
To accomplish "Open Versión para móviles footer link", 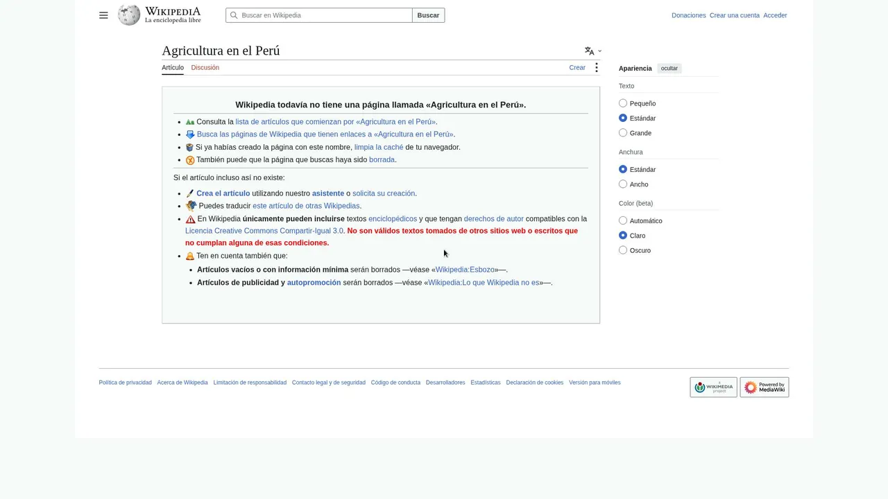I will coord(595,383).
